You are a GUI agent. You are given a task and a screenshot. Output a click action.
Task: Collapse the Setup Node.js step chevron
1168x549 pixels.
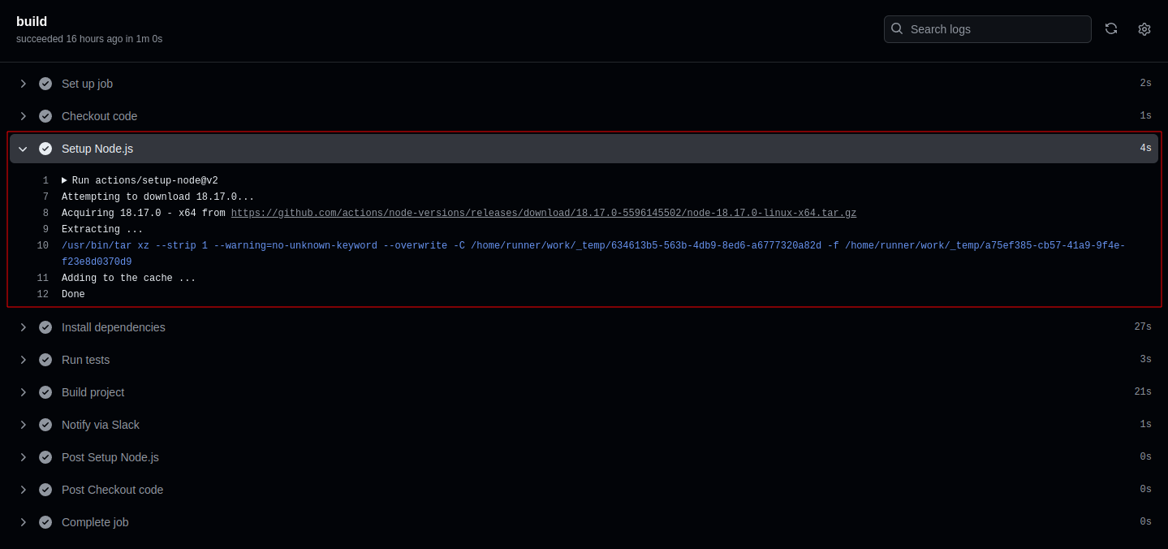(x=24, y=149)
